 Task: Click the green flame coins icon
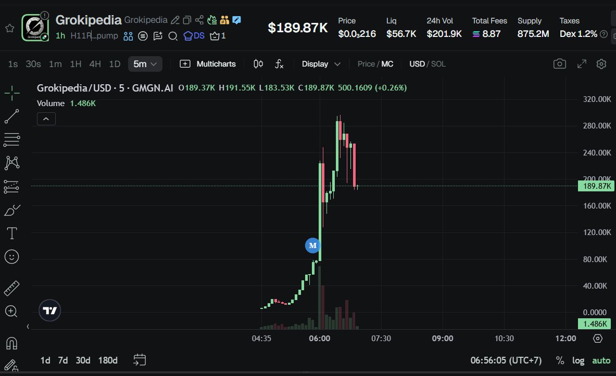coord(212,20)
